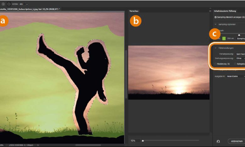Open the green sampling overlay color swatch
Viewport: 245px width, 147px height.
[224, 38]
